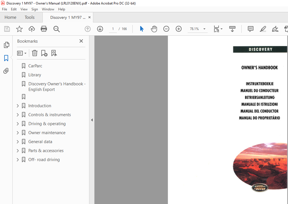Click OWNER'S HANDBOOK title on page
Screen dimensions: 288x204
pyautogui.click(x=260, y=68)
